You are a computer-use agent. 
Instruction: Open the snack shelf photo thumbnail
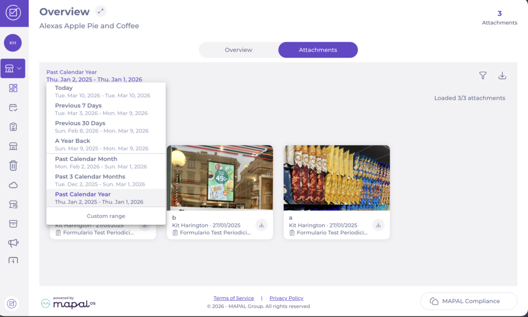pos(336,177)
